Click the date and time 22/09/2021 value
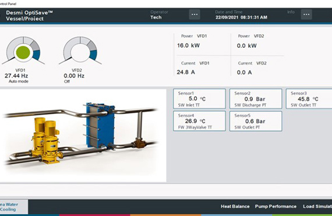 click(241, 17)
